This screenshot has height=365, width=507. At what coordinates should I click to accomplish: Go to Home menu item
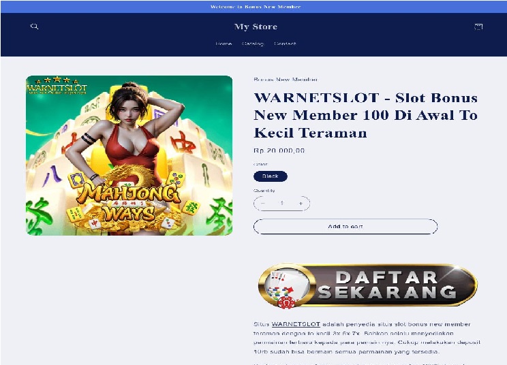tap(224, 44)
